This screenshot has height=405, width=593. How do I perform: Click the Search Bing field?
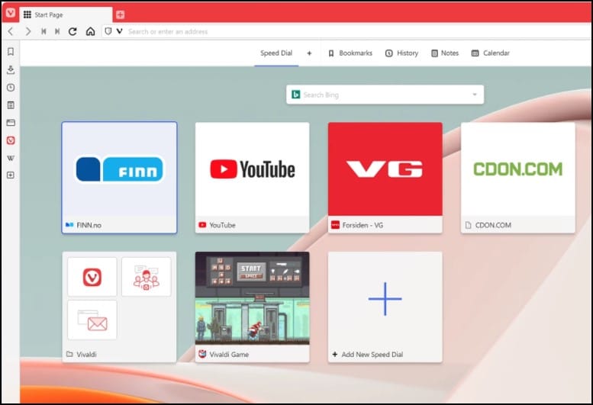pyautogui.click(x=385, y=95)
